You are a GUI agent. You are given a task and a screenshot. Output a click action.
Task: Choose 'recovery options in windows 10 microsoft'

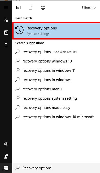[x=56, y=117]
